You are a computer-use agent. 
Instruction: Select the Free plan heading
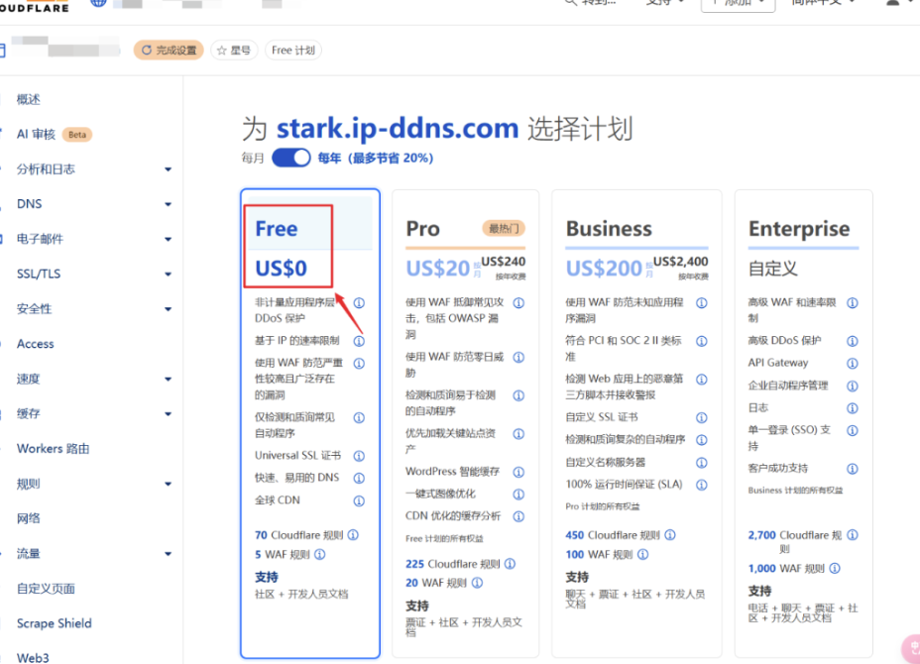click(277, 229)
